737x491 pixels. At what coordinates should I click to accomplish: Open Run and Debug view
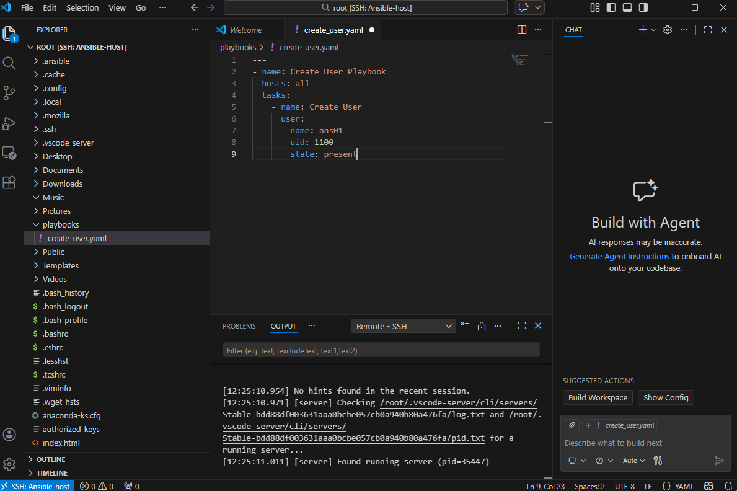click(x=9, y=123)
